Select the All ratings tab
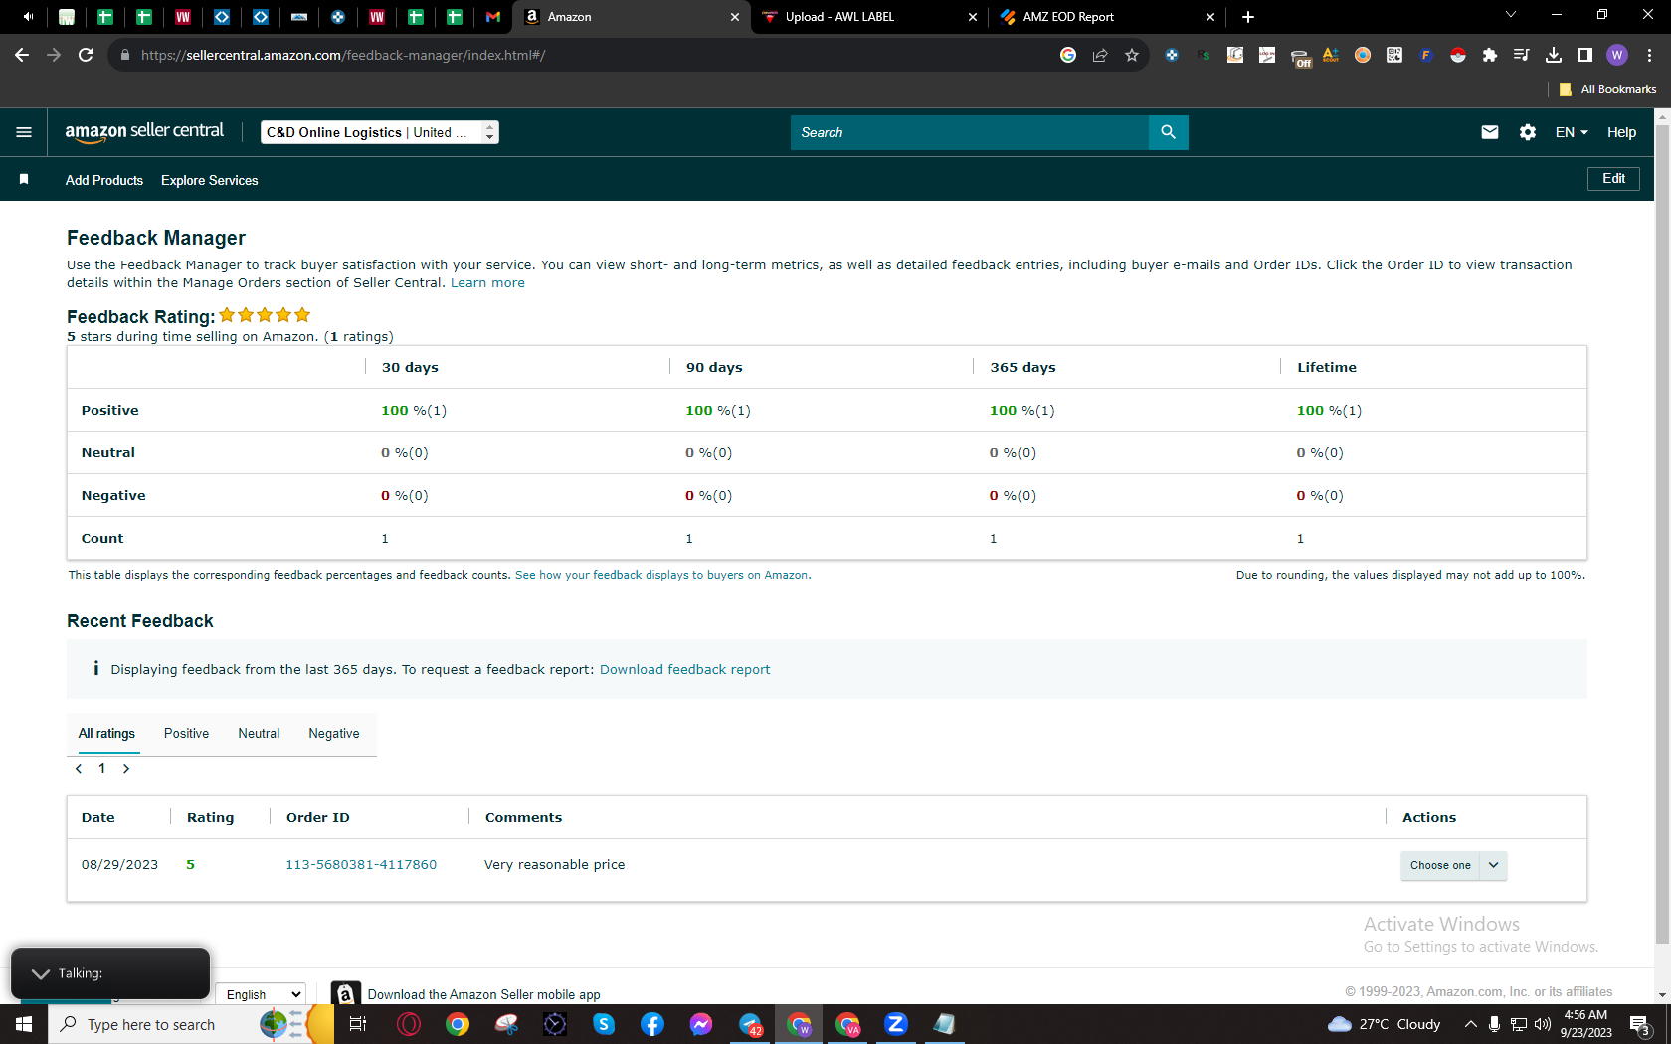 tap(106, 734)
